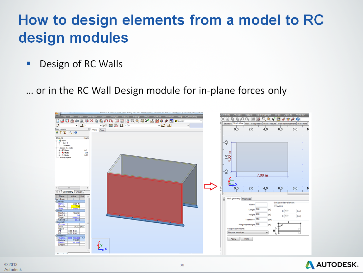Switch to the Walls - results tab

click(x=269, y=124)
